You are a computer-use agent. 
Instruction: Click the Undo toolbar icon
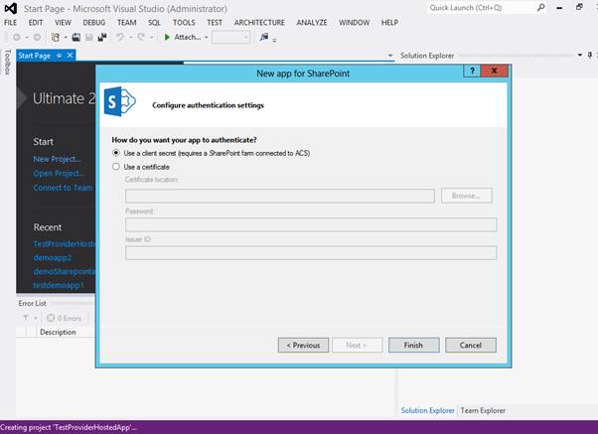(120, 37)
